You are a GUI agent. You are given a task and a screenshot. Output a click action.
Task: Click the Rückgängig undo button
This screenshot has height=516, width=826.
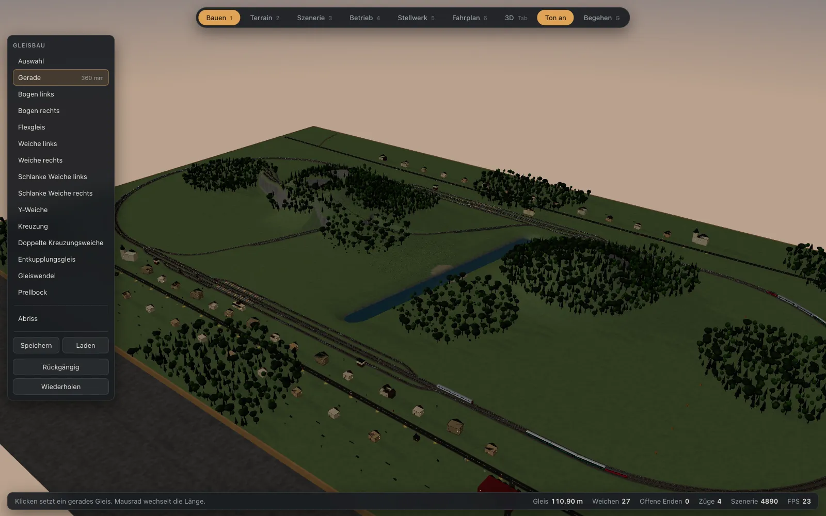click(61, 367)
